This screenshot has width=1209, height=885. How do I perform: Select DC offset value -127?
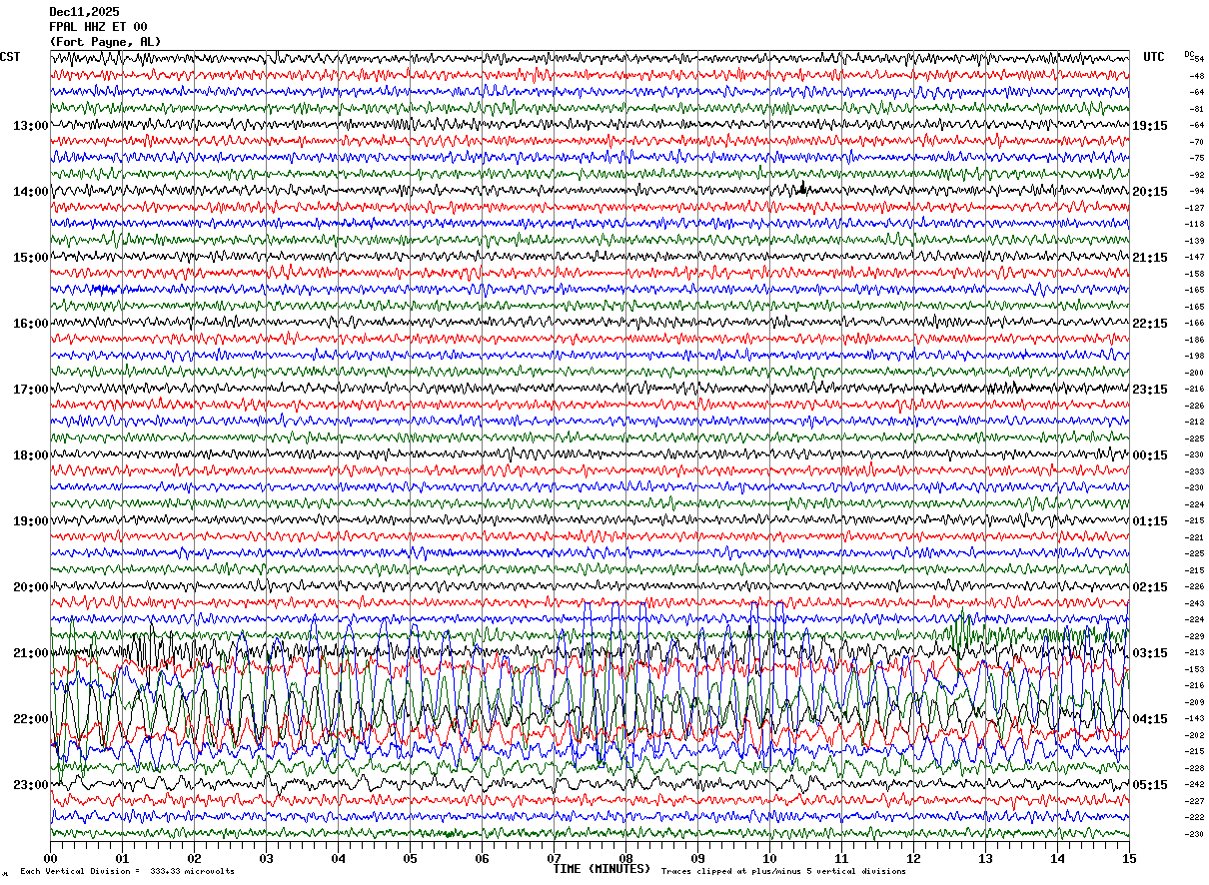click(x=1195, y=208)
